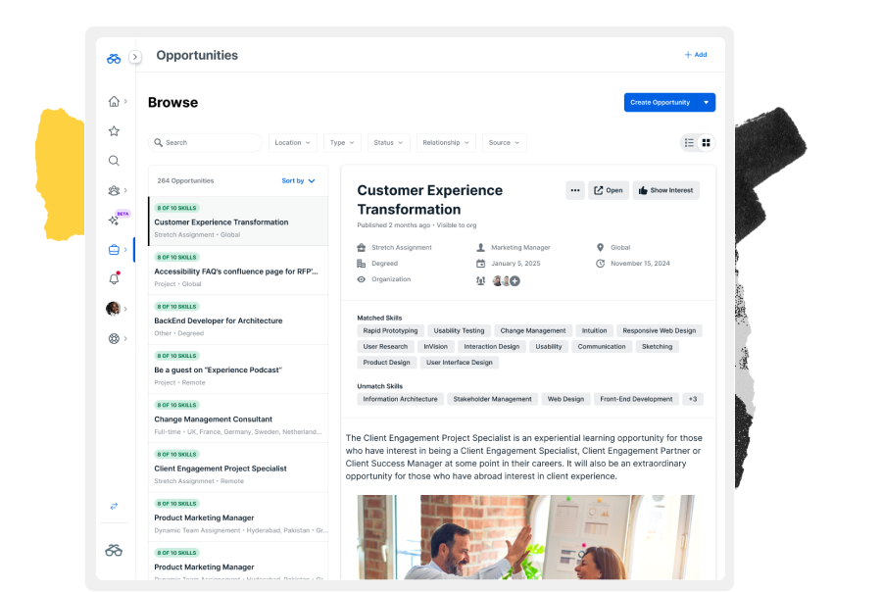Open the Sort by dropdown

click(x=298, y=181)
